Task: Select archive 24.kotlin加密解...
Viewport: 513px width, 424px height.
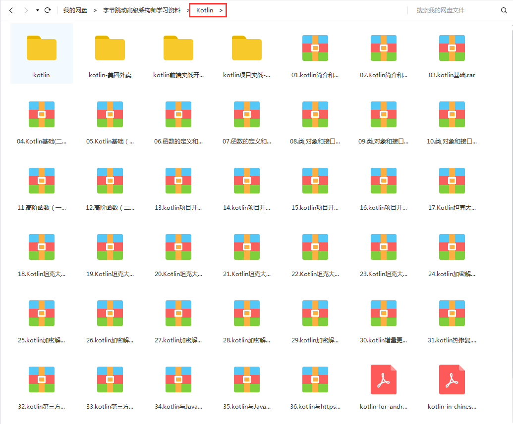Action: [452, 252]
